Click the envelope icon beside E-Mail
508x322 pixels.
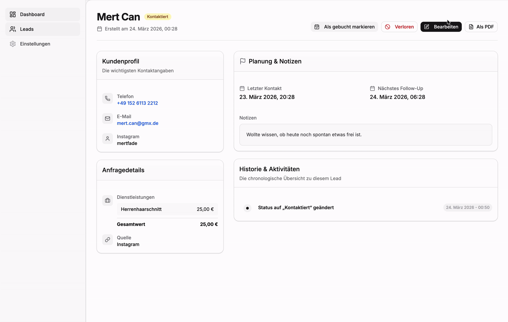click(107, 119)
